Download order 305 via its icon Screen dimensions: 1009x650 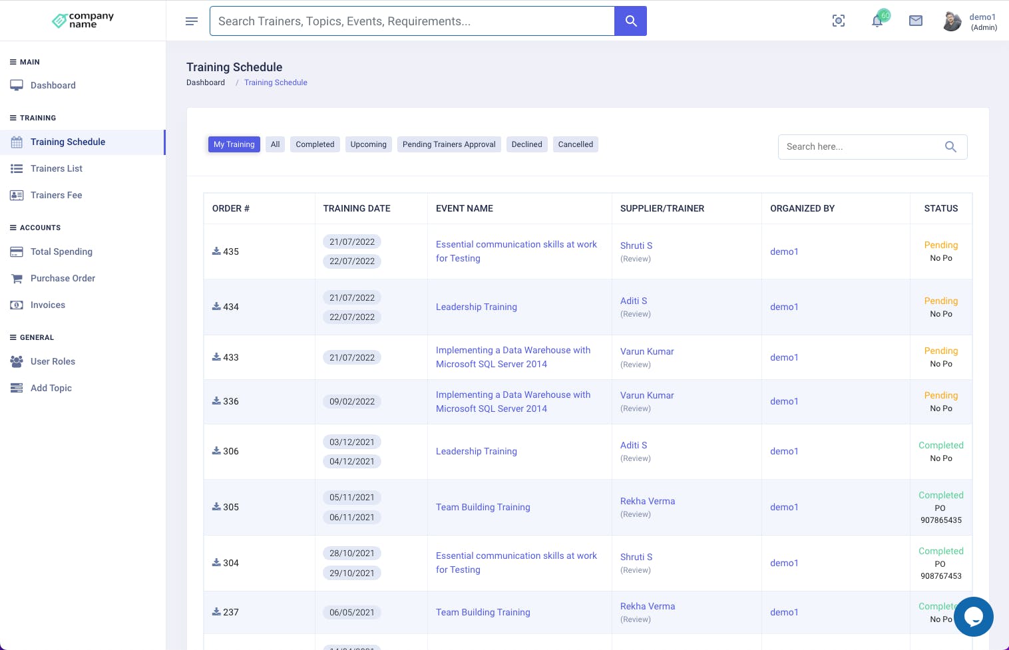click(x=216, y=506)
